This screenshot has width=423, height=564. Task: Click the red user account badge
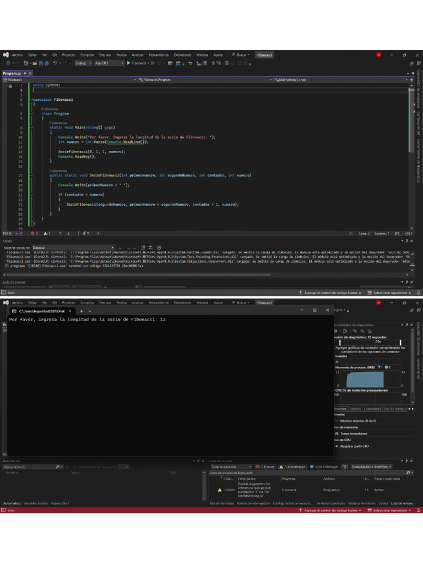(378, 55)
